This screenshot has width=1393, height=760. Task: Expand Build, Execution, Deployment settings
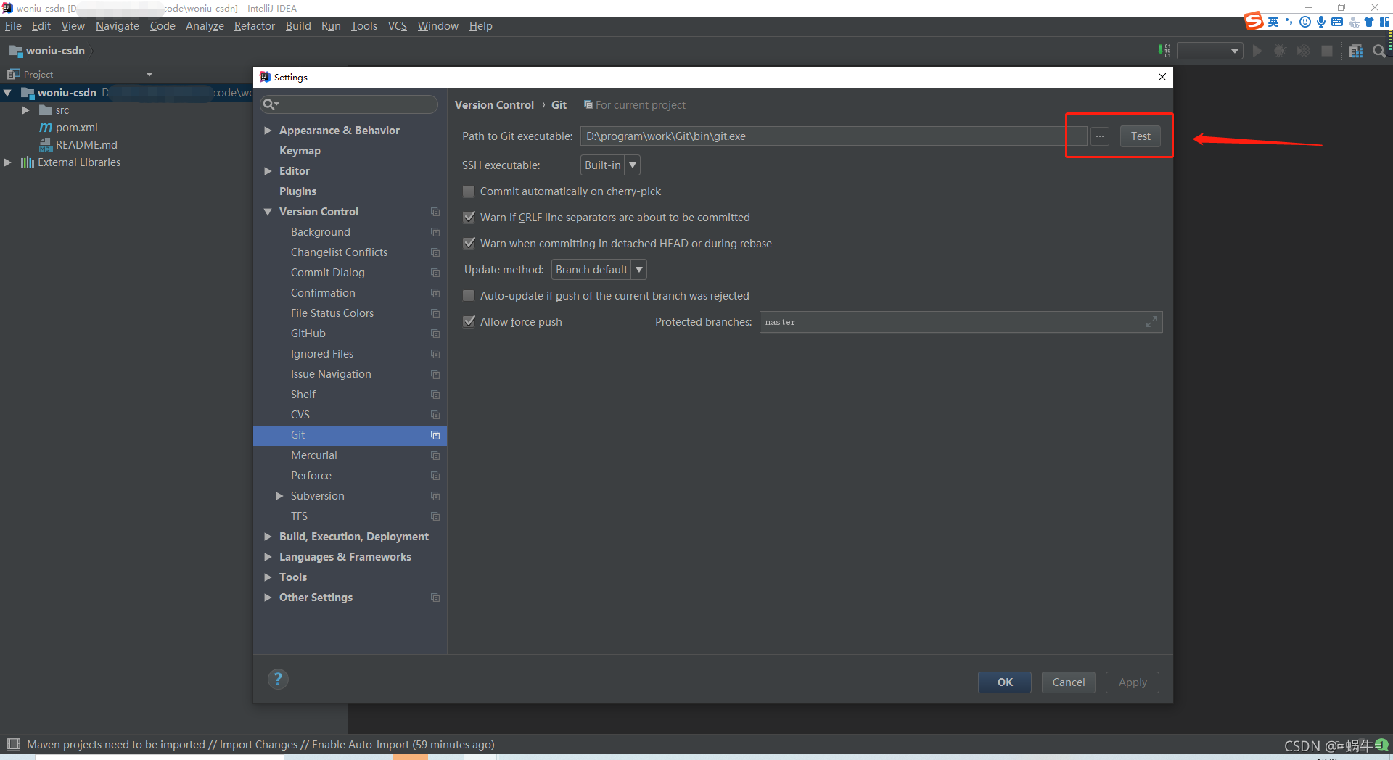pyautogui.click(x=268, y=537)
